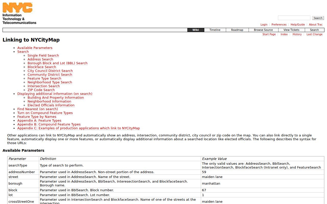The image size is (327, 204).
Task: Go to About Trac
Action: (x=316, y=25)
